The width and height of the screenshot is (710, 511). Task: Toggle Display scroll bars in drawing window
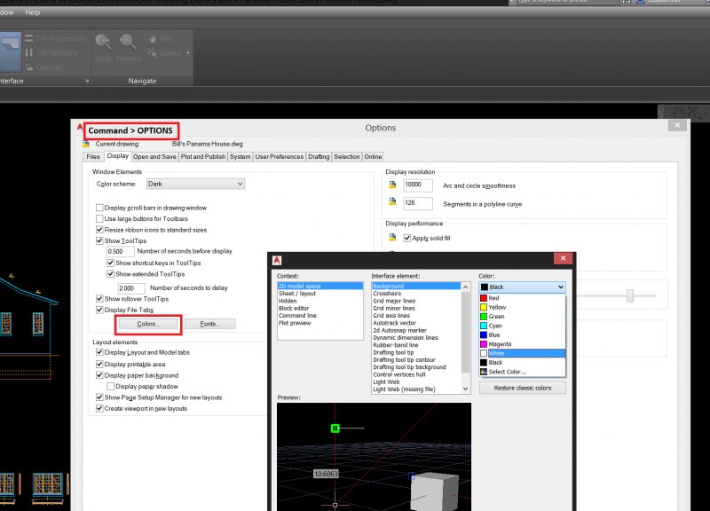tap(99, 208)
